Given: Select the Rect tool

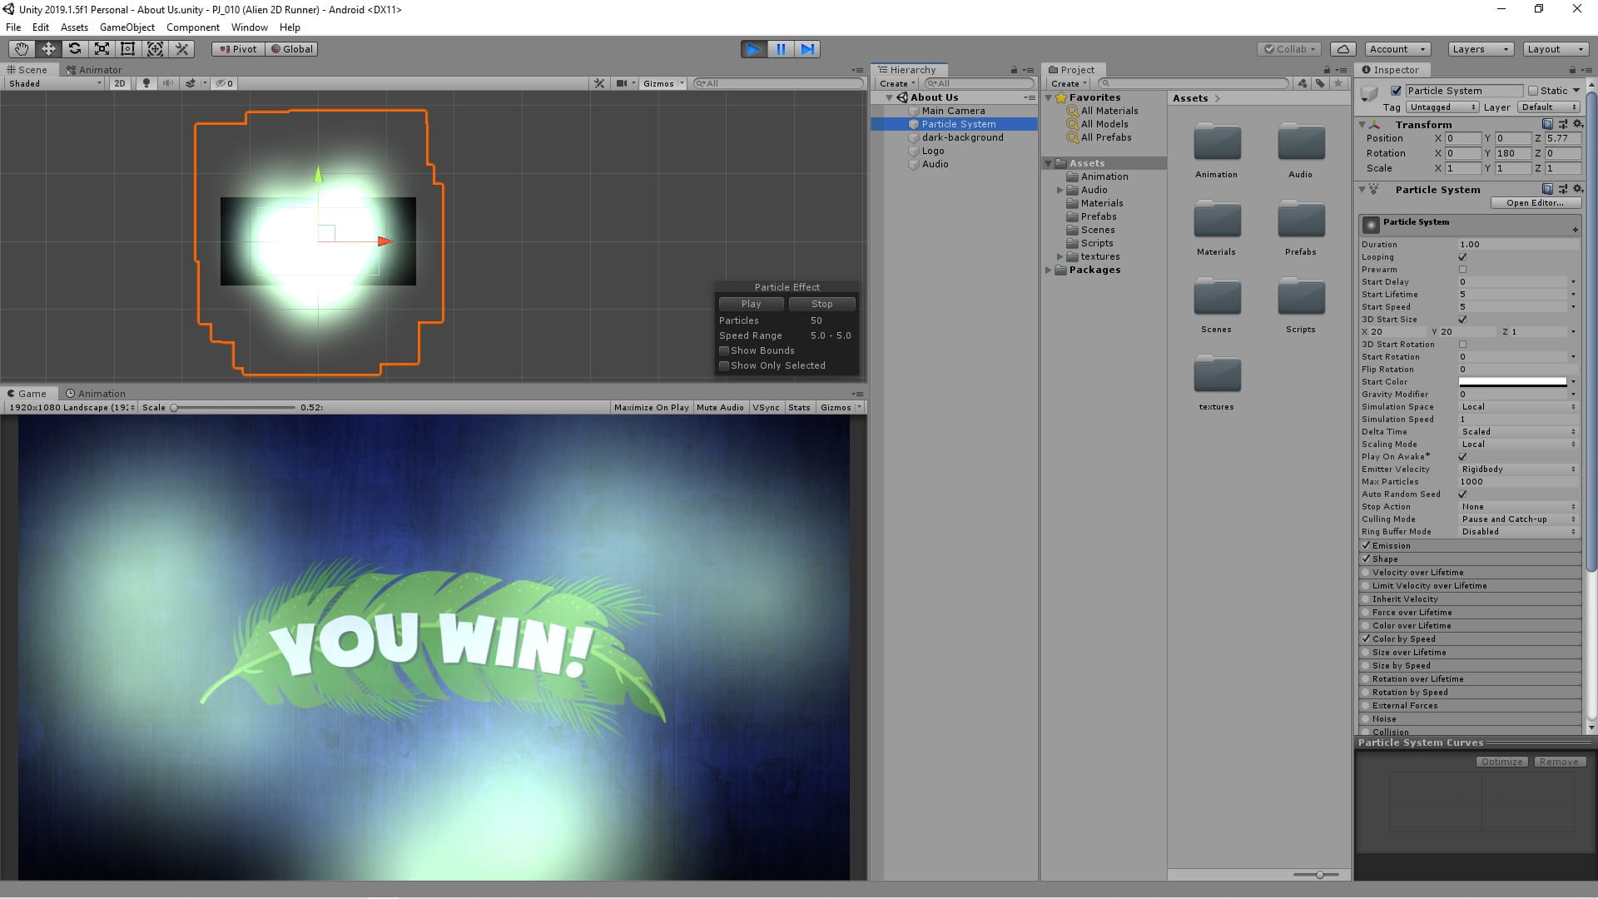Looking at the screenshot, I should 128,49.
